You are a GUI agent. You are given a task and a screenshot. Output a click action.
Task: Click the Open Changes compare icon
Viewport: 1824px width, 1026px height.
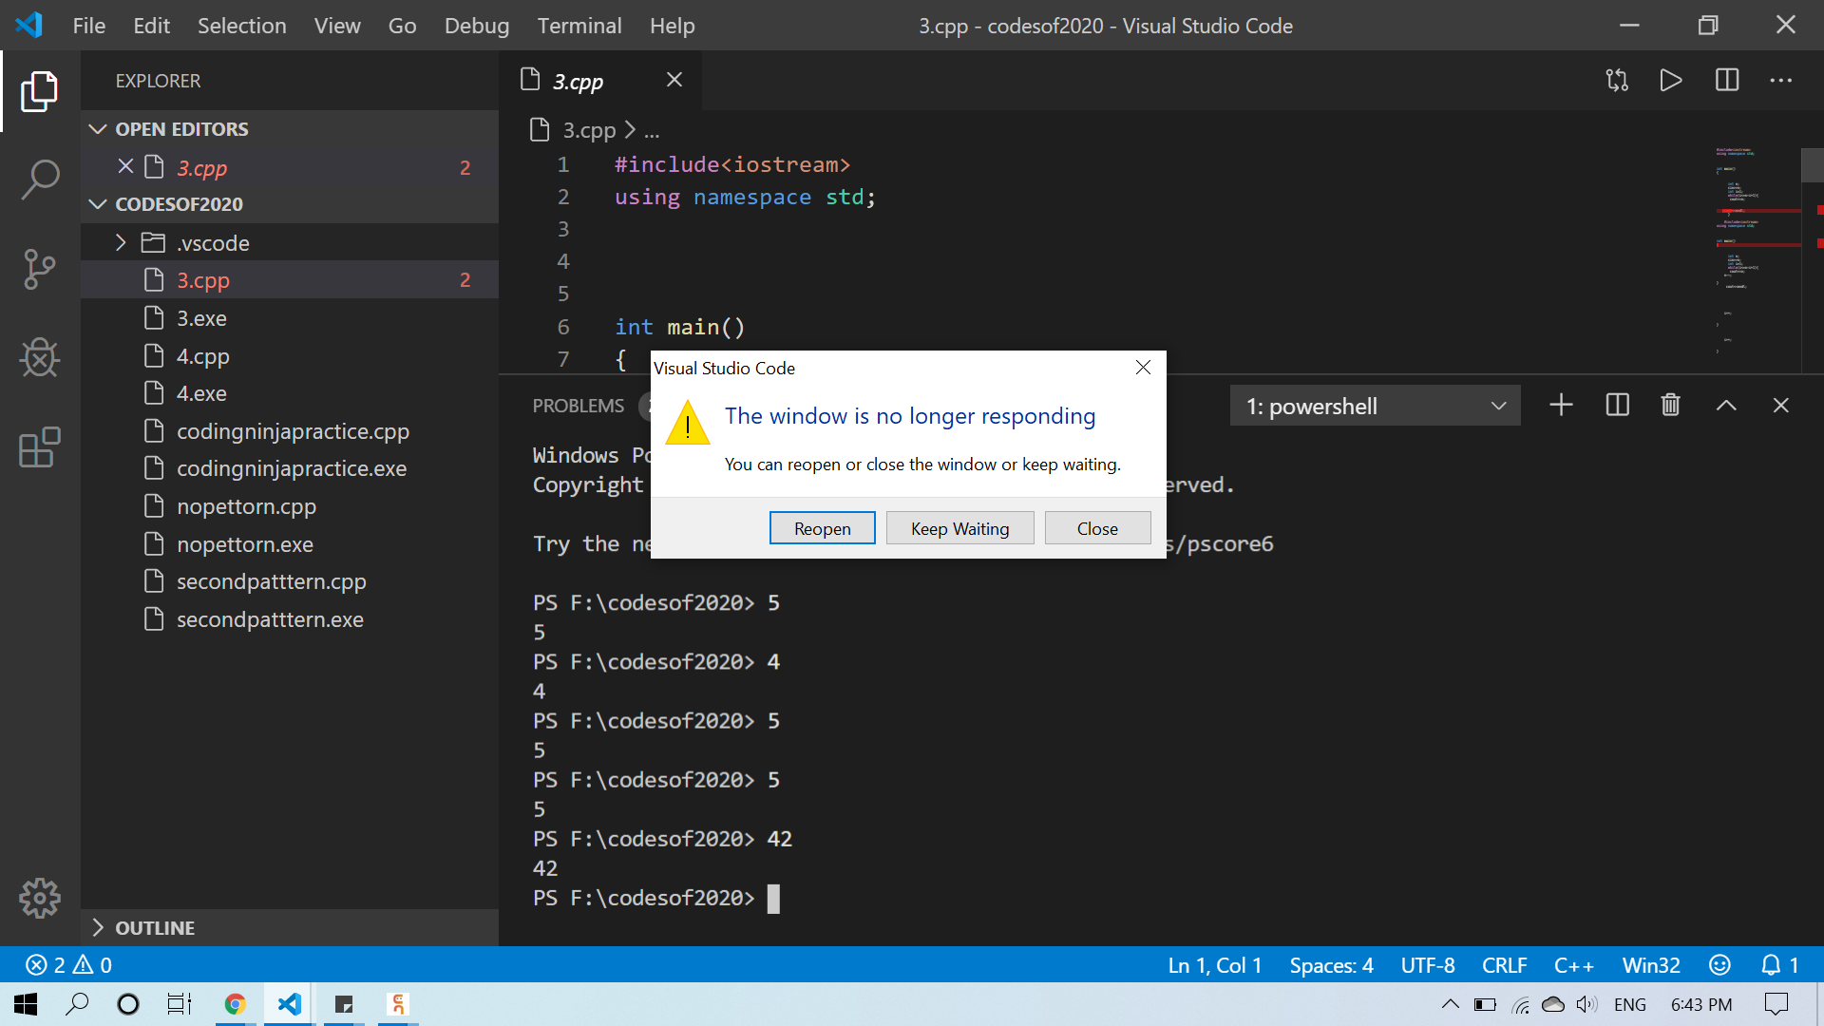[x=1616, y=81]
